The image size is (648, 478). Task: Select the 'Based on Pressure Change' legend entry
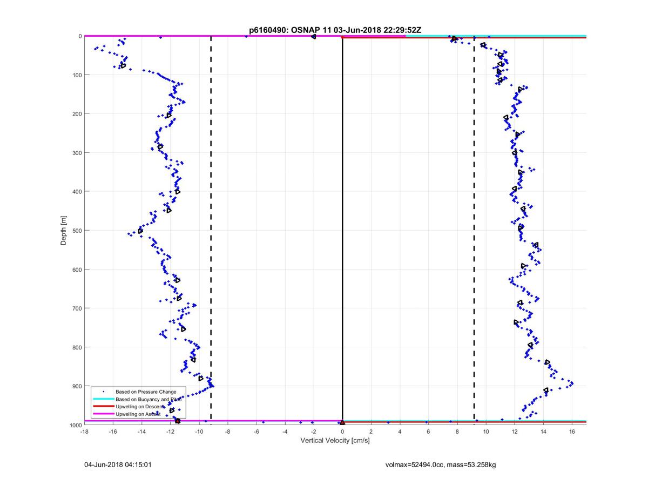point(146,391)
